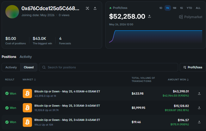Image resolution: width=206 pixels, height=131 pixels.
Task: Click the $52,258.00 profit value
Action: [x=127, y=16]
